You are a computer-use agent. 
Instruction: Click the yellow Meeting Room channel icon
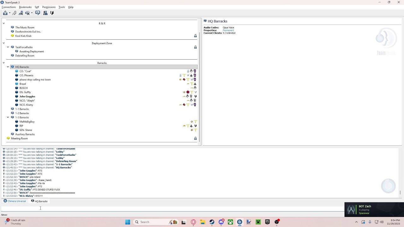[8, 138]
